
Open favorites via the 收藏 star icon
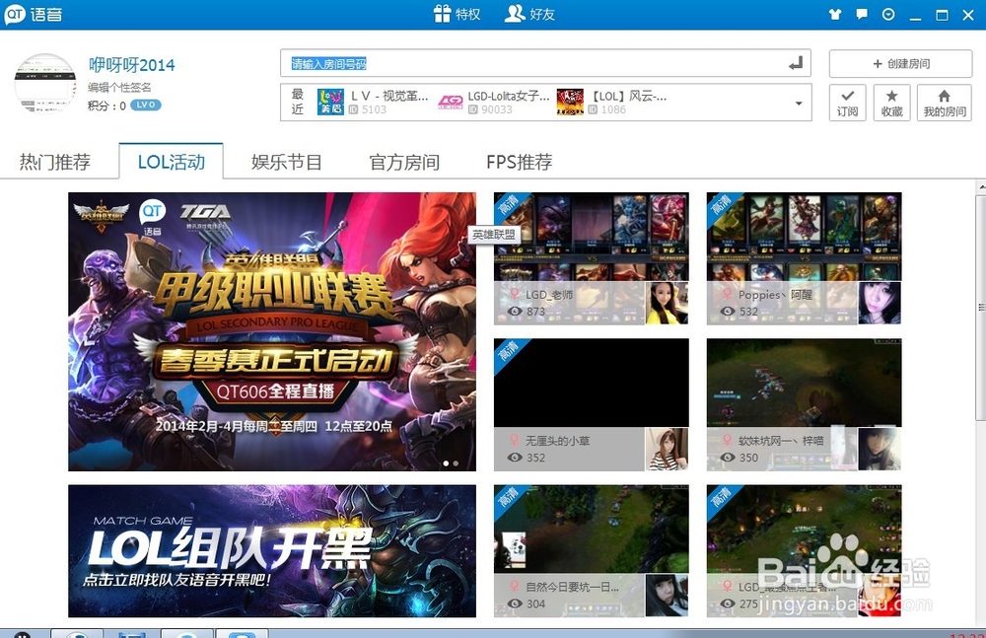[891, 103]
